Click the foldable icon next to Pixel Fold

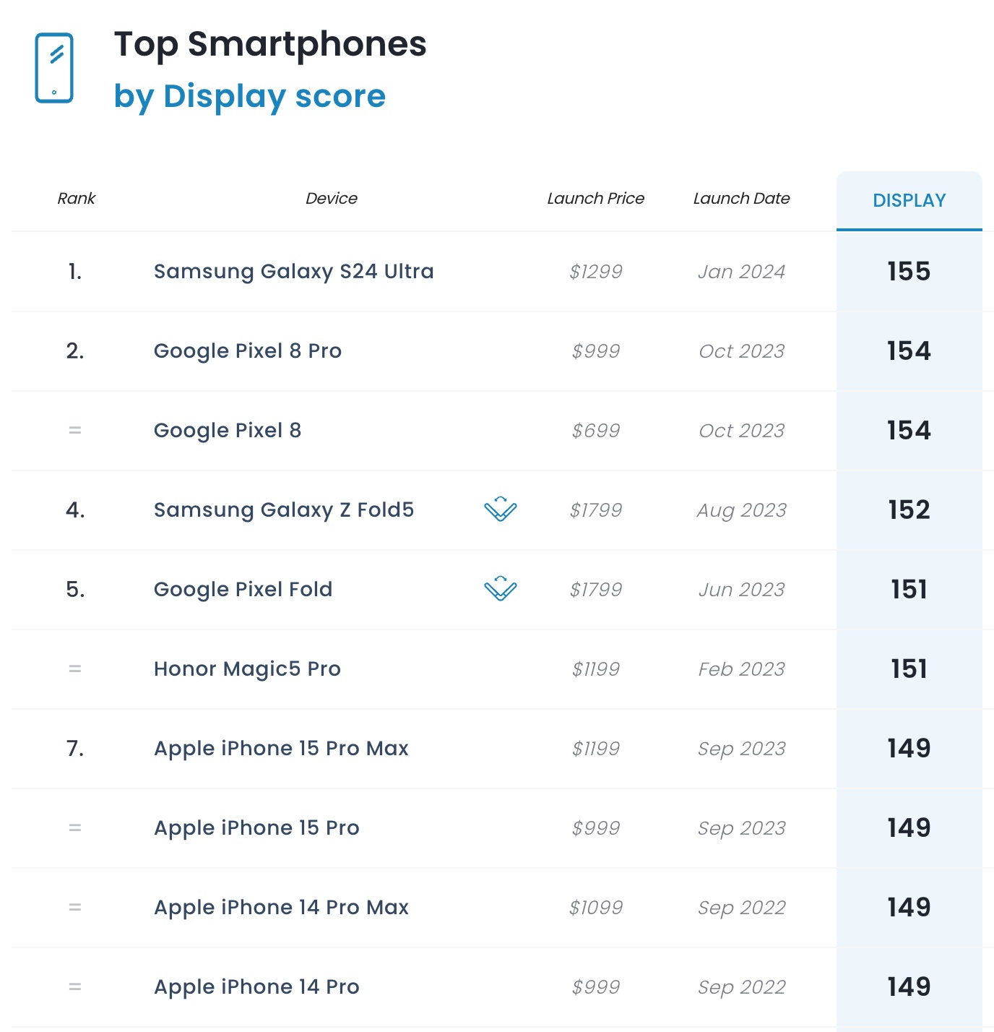point(500,589)
